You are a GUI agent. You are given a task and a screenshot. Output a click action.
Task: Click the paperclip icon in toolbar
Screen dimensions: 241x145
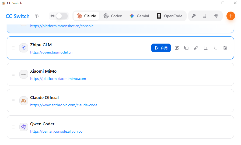(216, 16)
